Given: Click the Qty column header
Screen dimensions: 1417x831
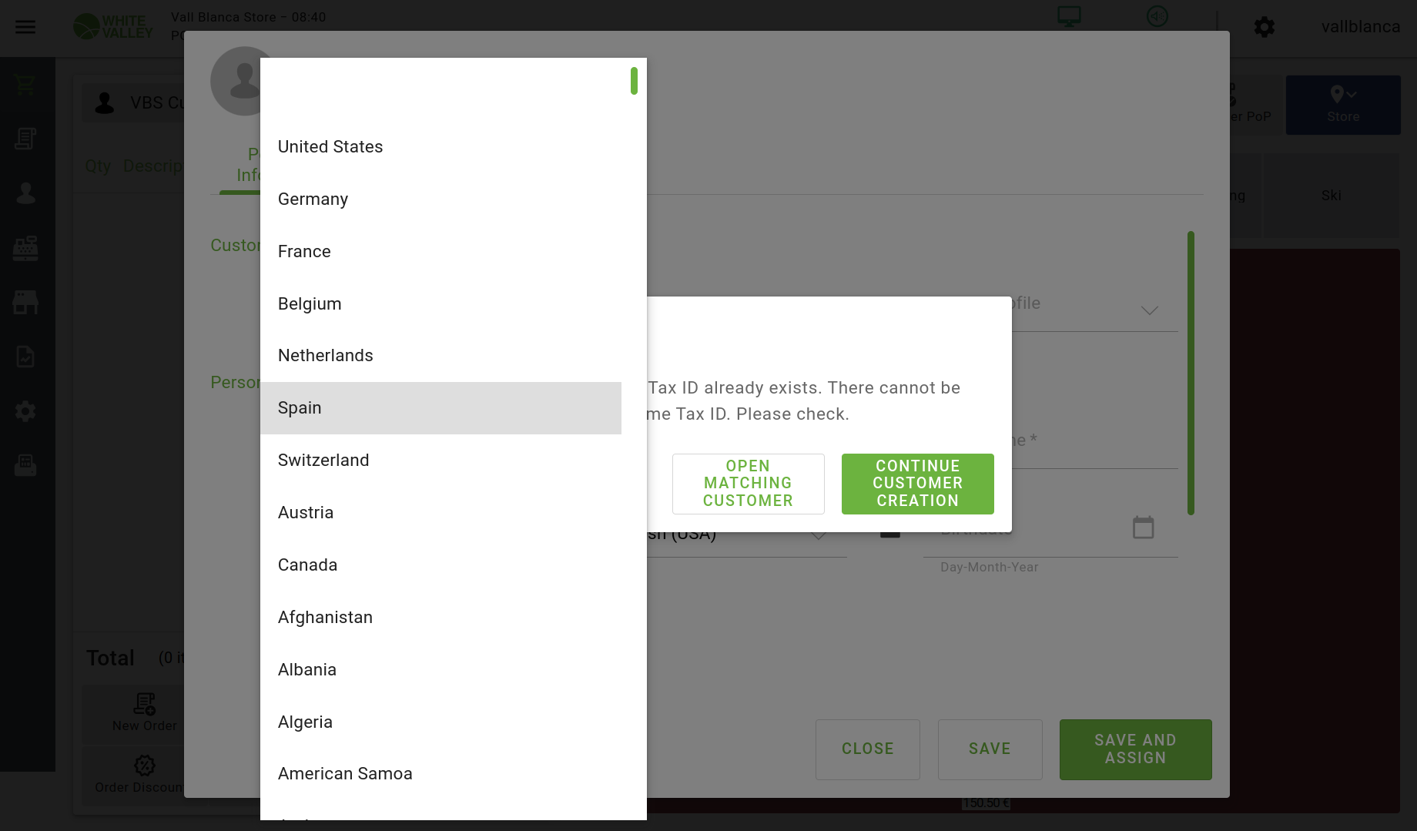Looking at the screenshot, I should click(98, 166).
